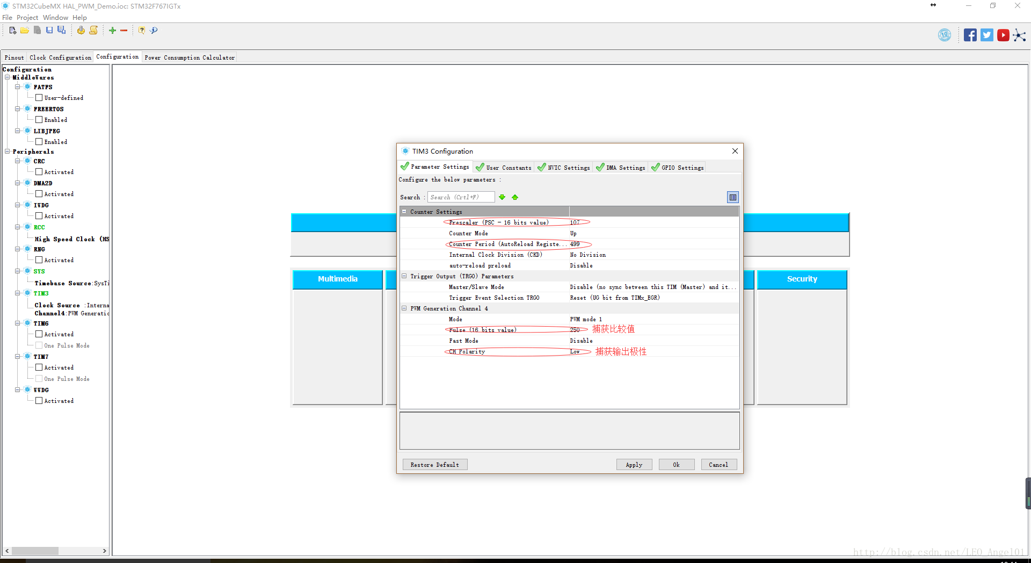Image resolution: width=1031 pixels, height=563 pixels.
Task: Collapse the TIM3 tree node
Action: click(18, 293)
